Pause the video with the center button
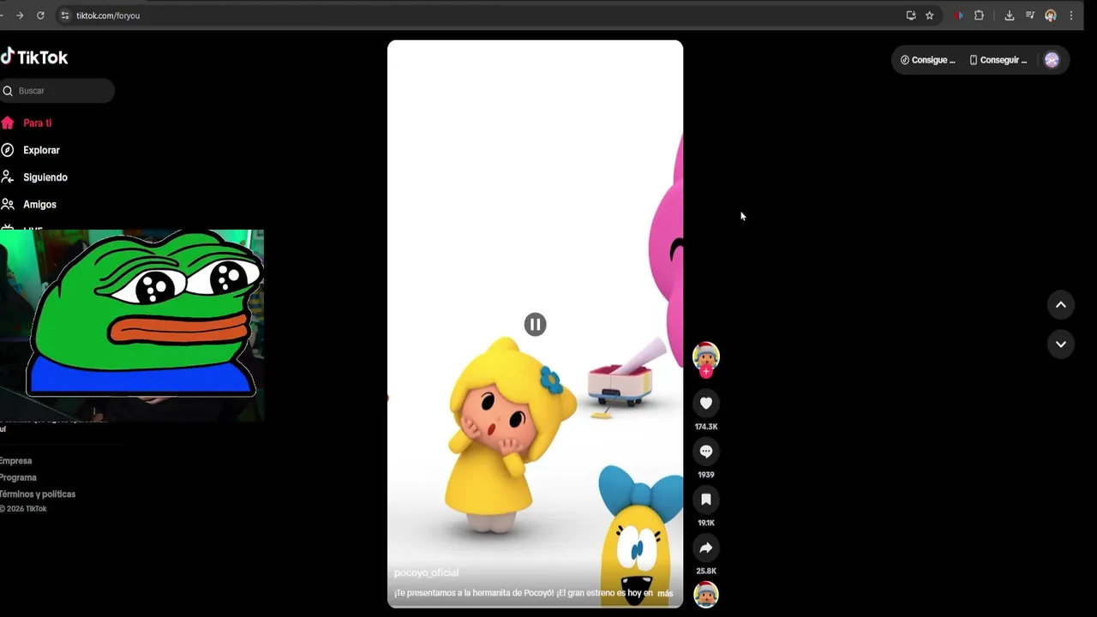The width and height of the screenshot is (1097, 617). coord(535,324)
